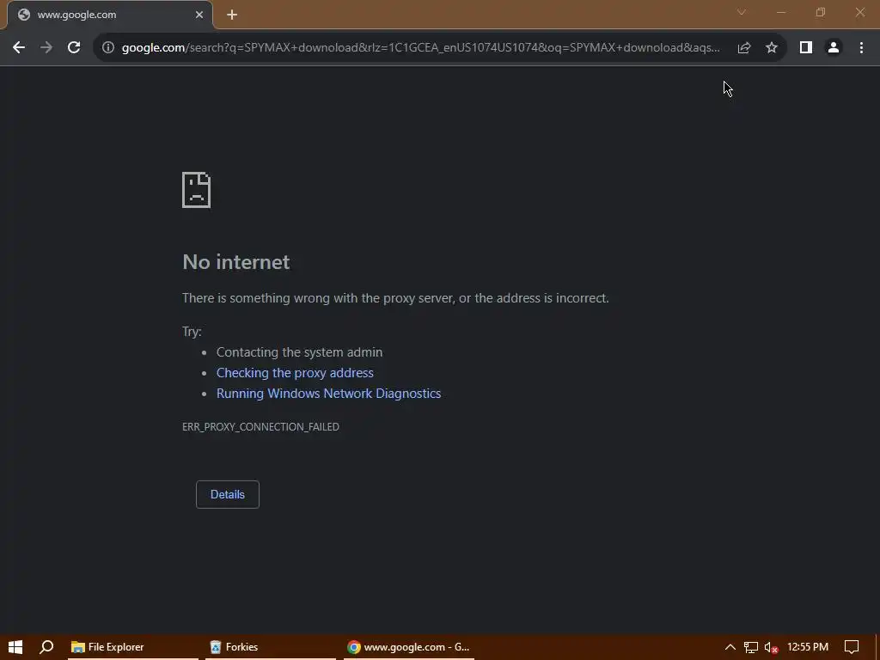880x660 pixels.
Task: Select the www.google.com browser tab
Action: [110, 15]
